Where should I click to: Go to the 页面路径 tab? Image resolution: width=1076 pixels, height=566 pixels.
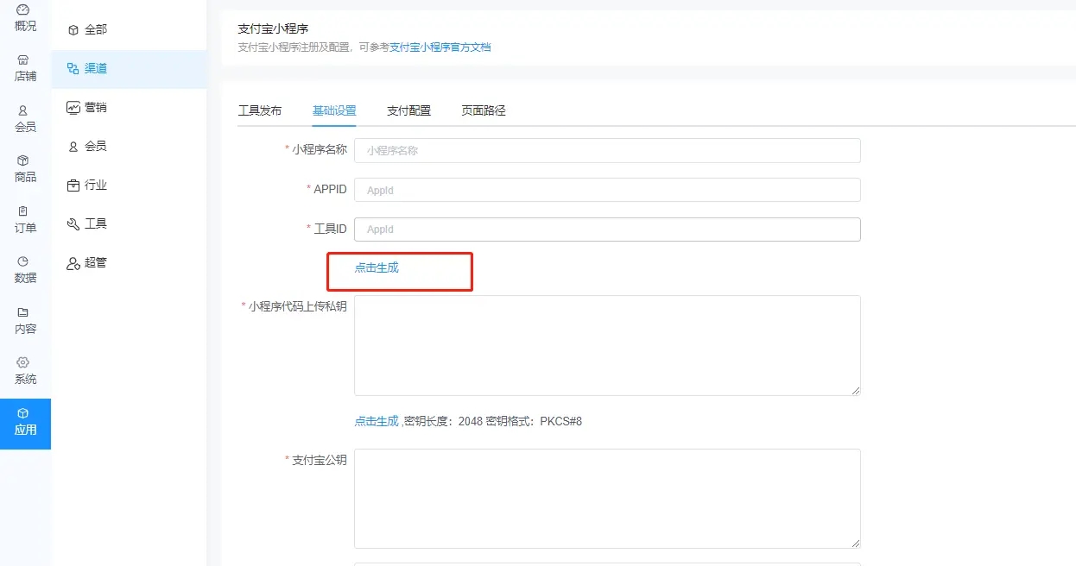[x=484, y=110]
